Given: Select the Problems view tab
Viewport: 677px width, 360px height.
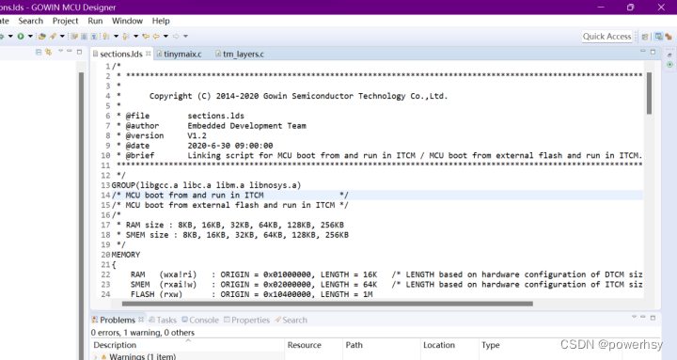Looking at the screenshot, I should pyautogui.click(x=118, y=320).
